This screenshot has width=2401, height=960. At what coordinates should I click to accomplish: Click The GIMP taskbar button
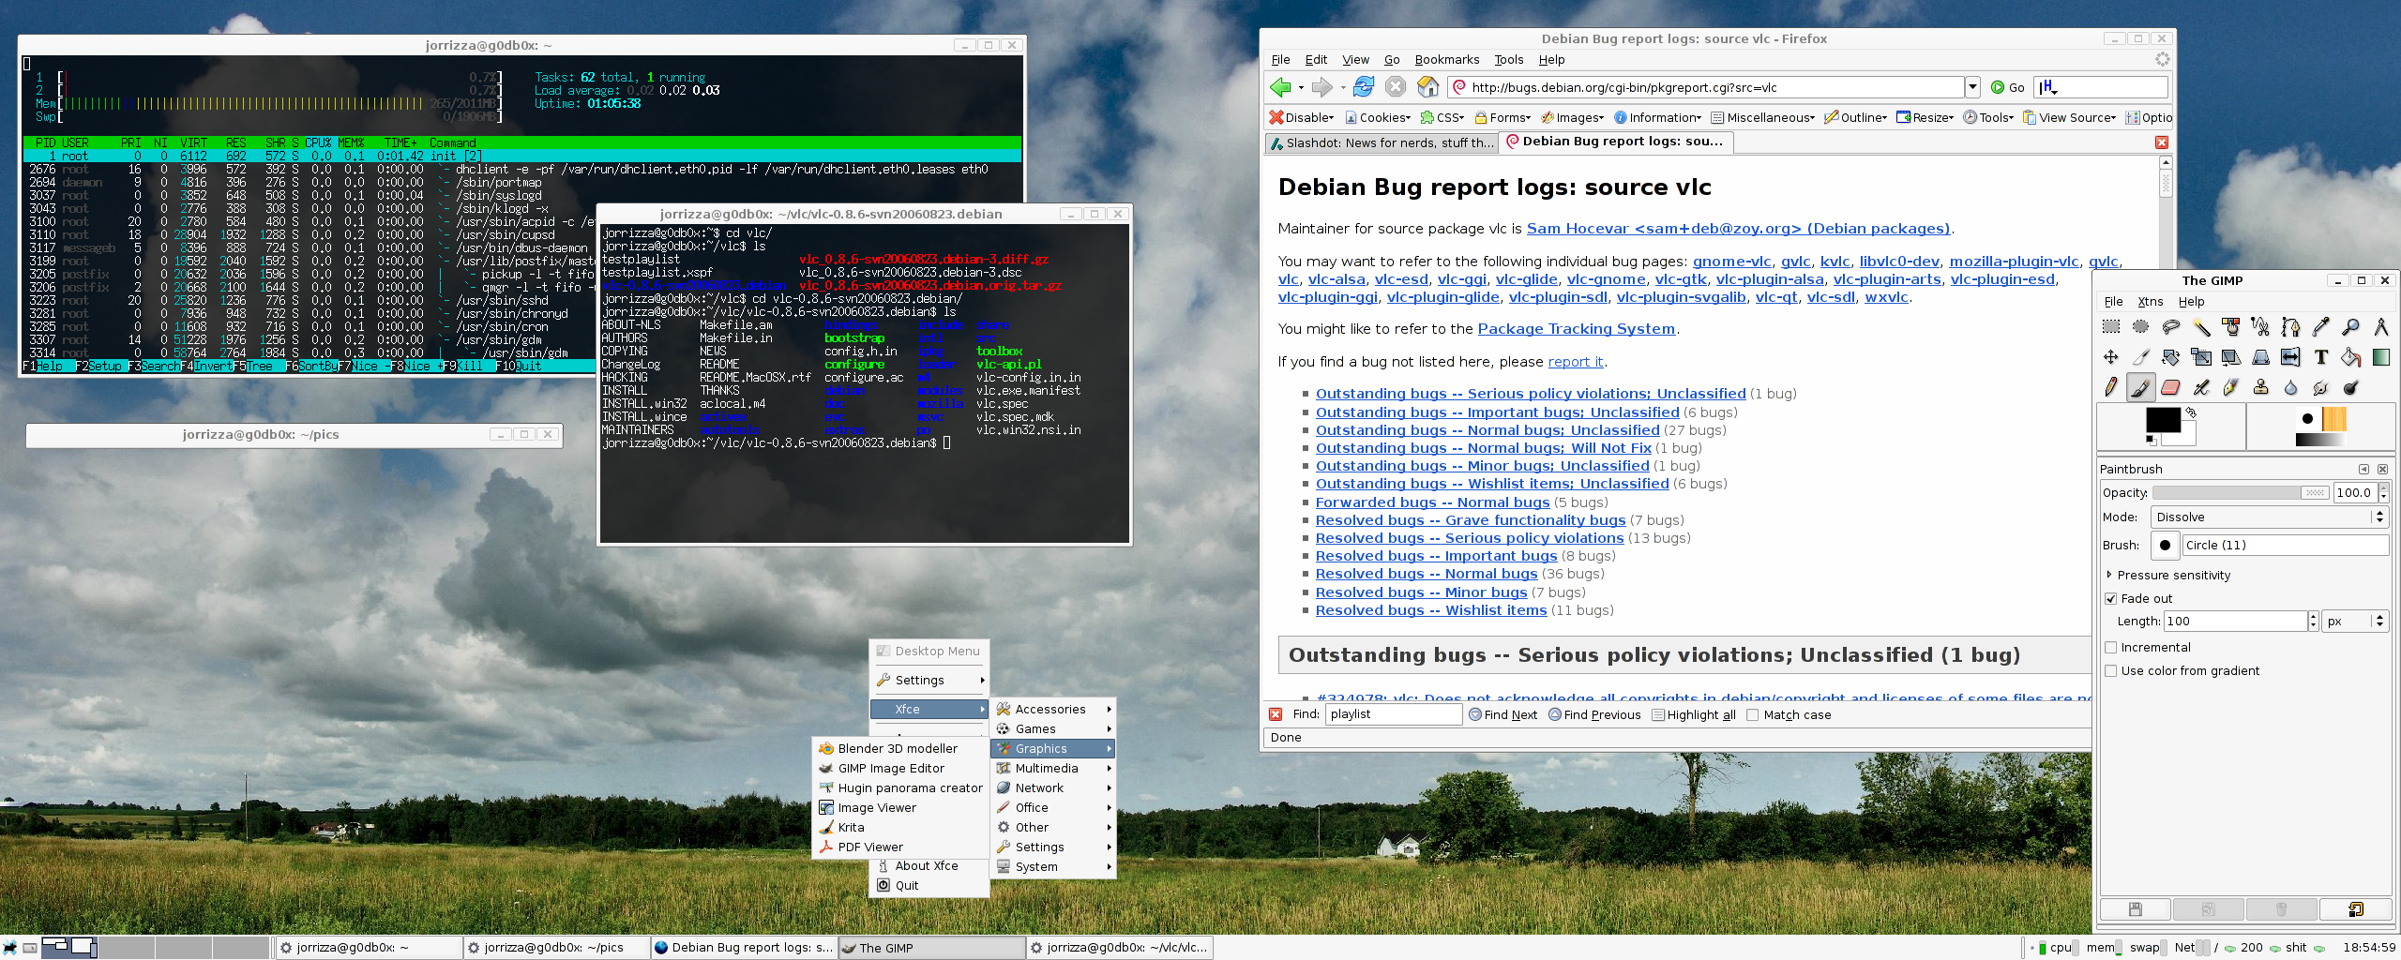click(931, 948)
